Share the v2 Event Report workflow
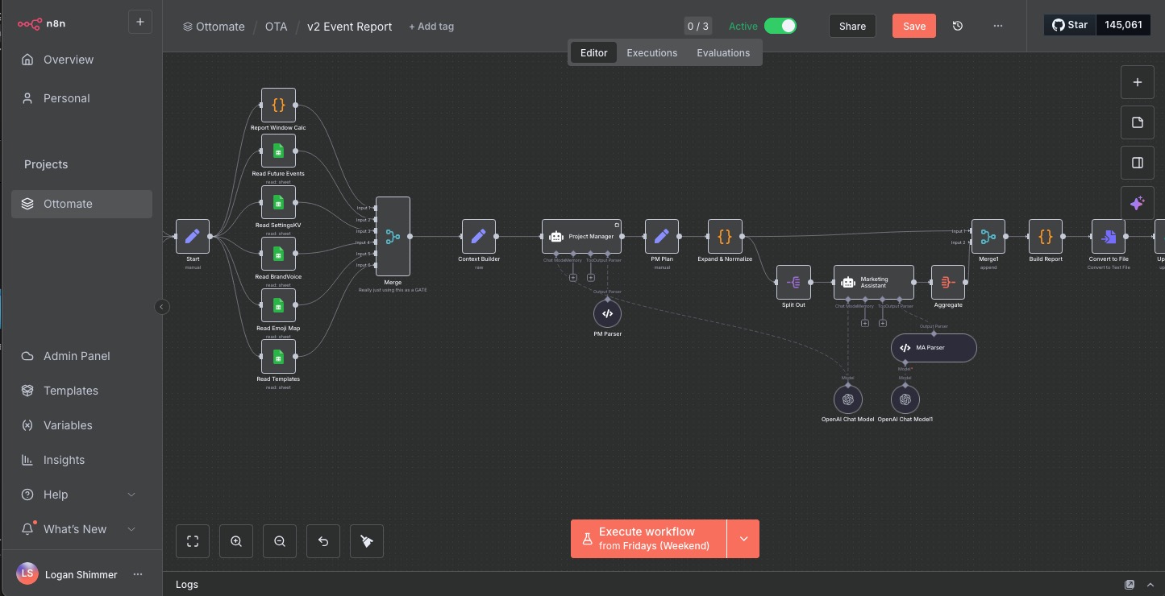The height and width of the screenshot is (596, 1165). pyautogui.click(x=851, y=26)
